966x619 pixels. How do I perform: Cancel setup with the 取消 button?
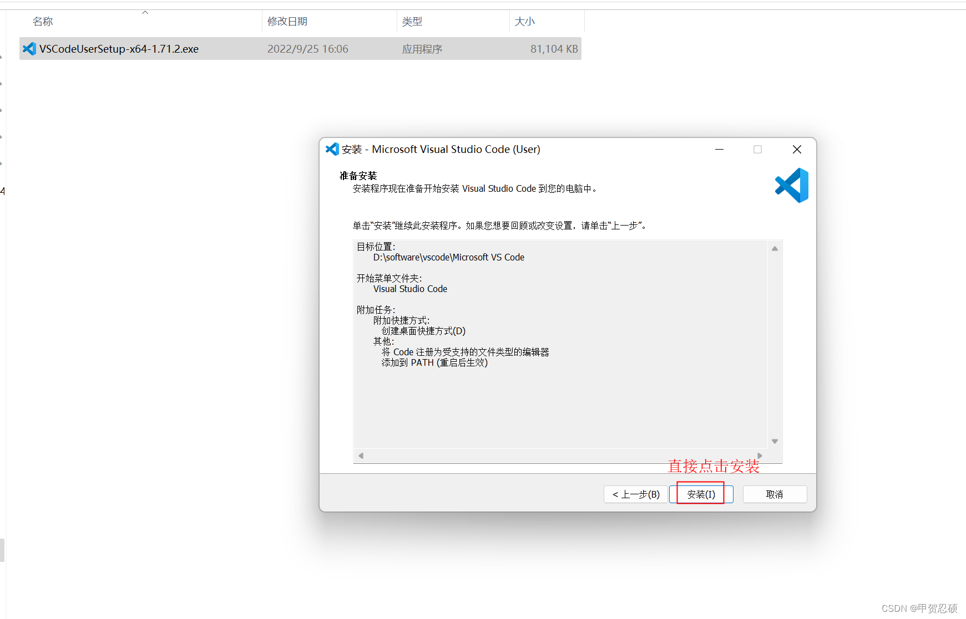click(775, 494)
